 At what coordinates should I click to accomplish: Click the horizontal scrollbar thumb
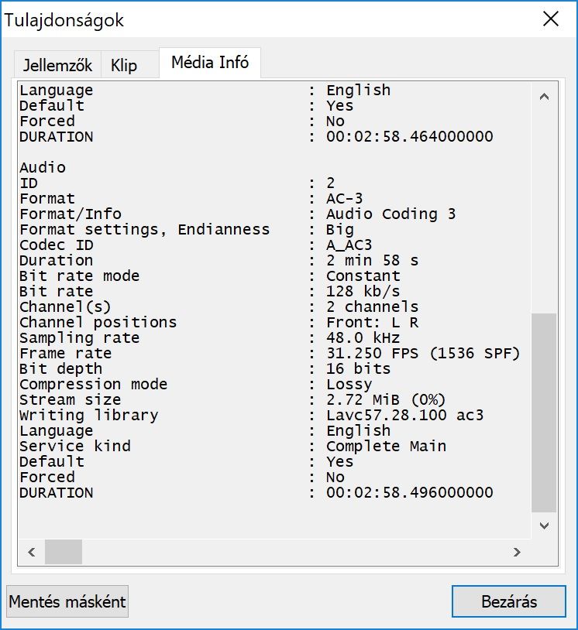point(63,552)
